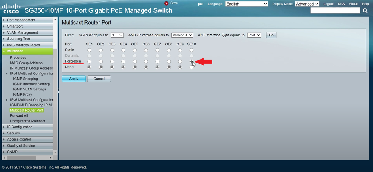The width and height of the screenshot is (373, 172).
Task: Open Multicast Properties page
Action: pos(18,58)
